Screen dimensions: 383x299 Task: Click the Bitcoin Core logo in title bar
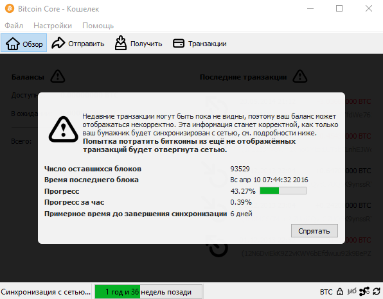[x=10, y=9]
